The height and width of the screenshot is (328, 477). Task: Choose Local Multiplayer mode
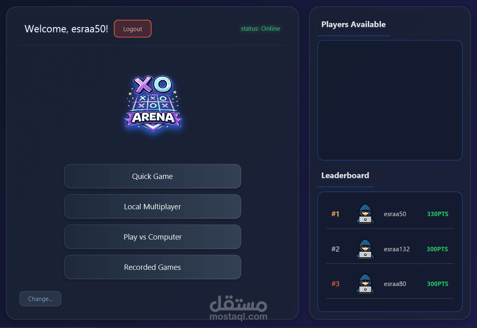pyautogui.click(x=153, y=207)
